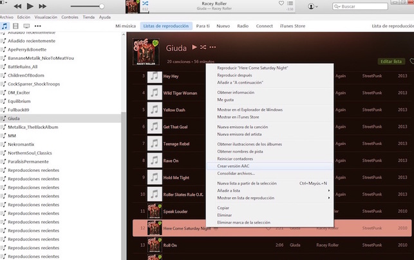Select Fullback89 playlist
This screenshot has height=260, width=414.
click(18, 110)
